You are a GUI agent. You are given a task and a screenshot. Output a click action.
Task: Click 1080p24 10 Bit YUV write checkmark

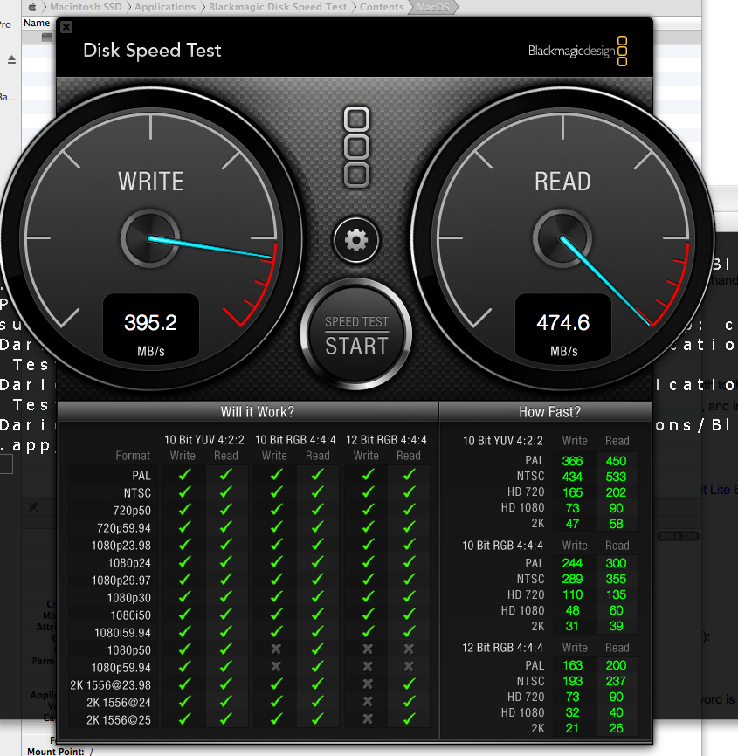(184, 562)
